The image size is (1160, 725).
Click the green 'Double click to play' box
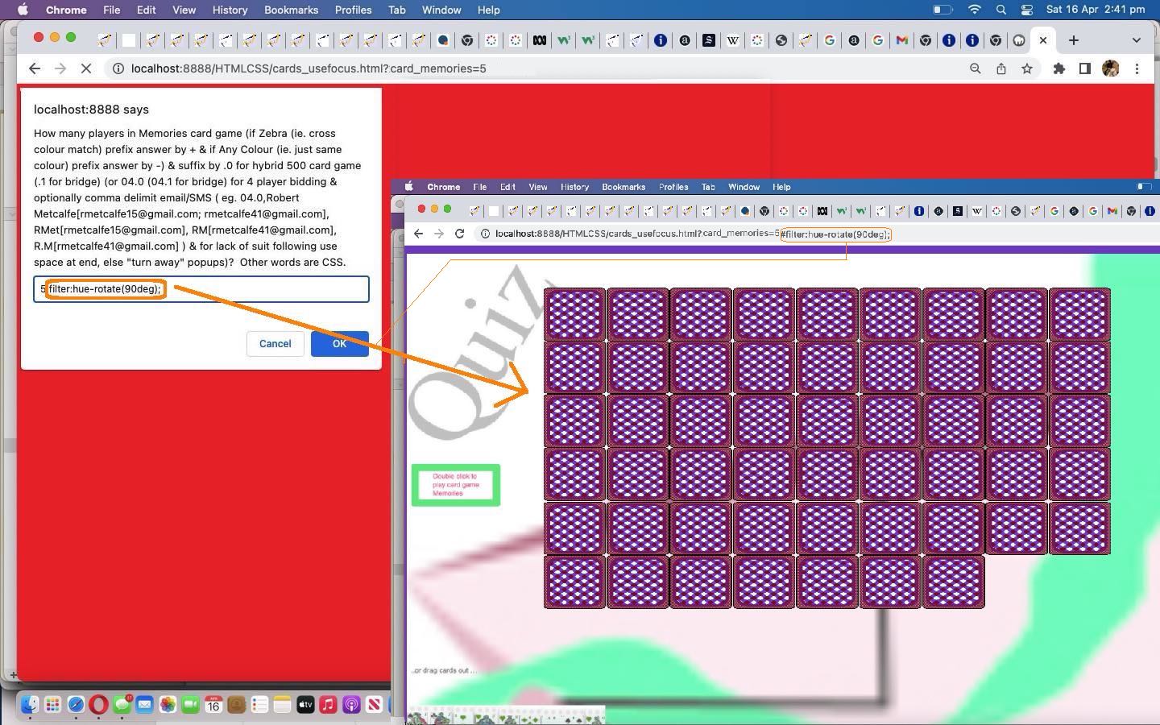tap(456, 485)
